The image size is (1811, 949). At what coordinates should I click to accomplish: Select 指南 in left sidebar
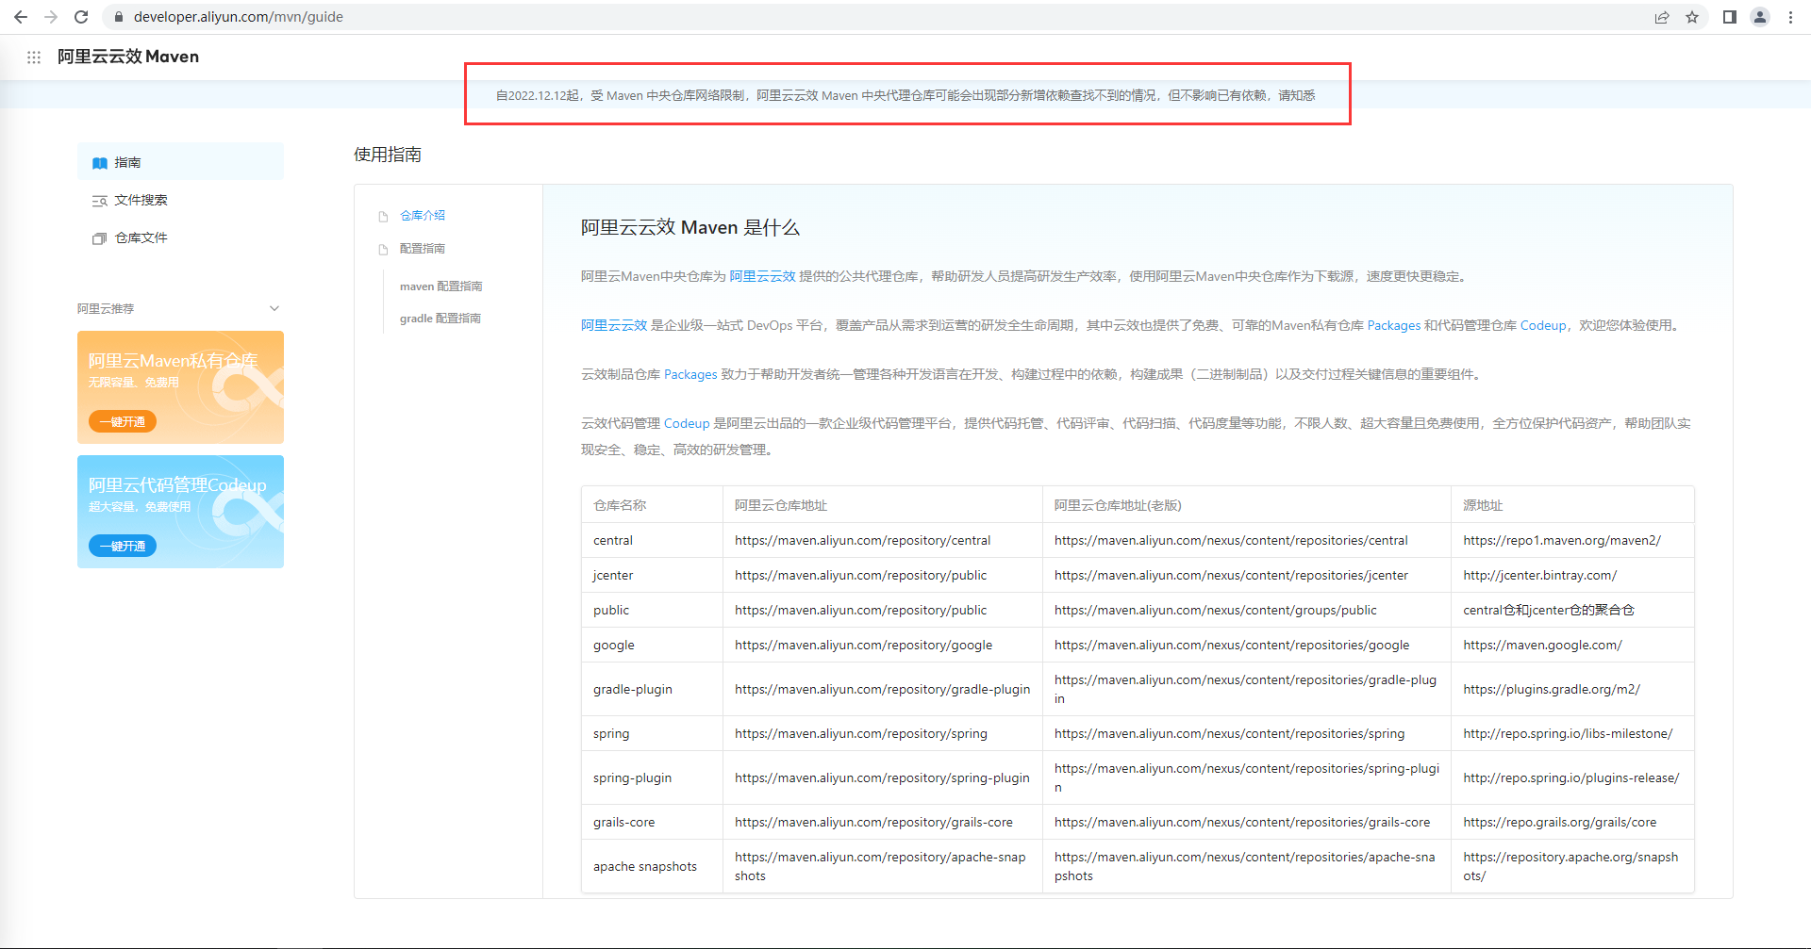click(x=180, y=162)
